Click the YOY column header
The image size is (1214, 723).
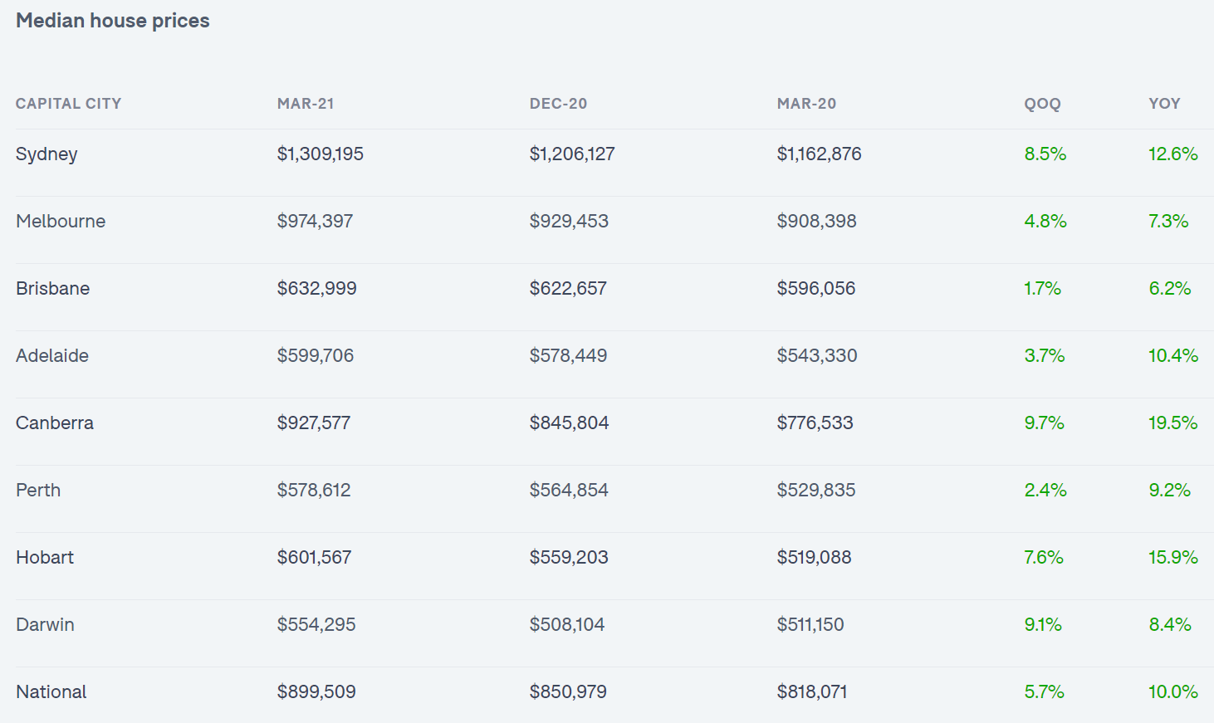point(1164,104)
